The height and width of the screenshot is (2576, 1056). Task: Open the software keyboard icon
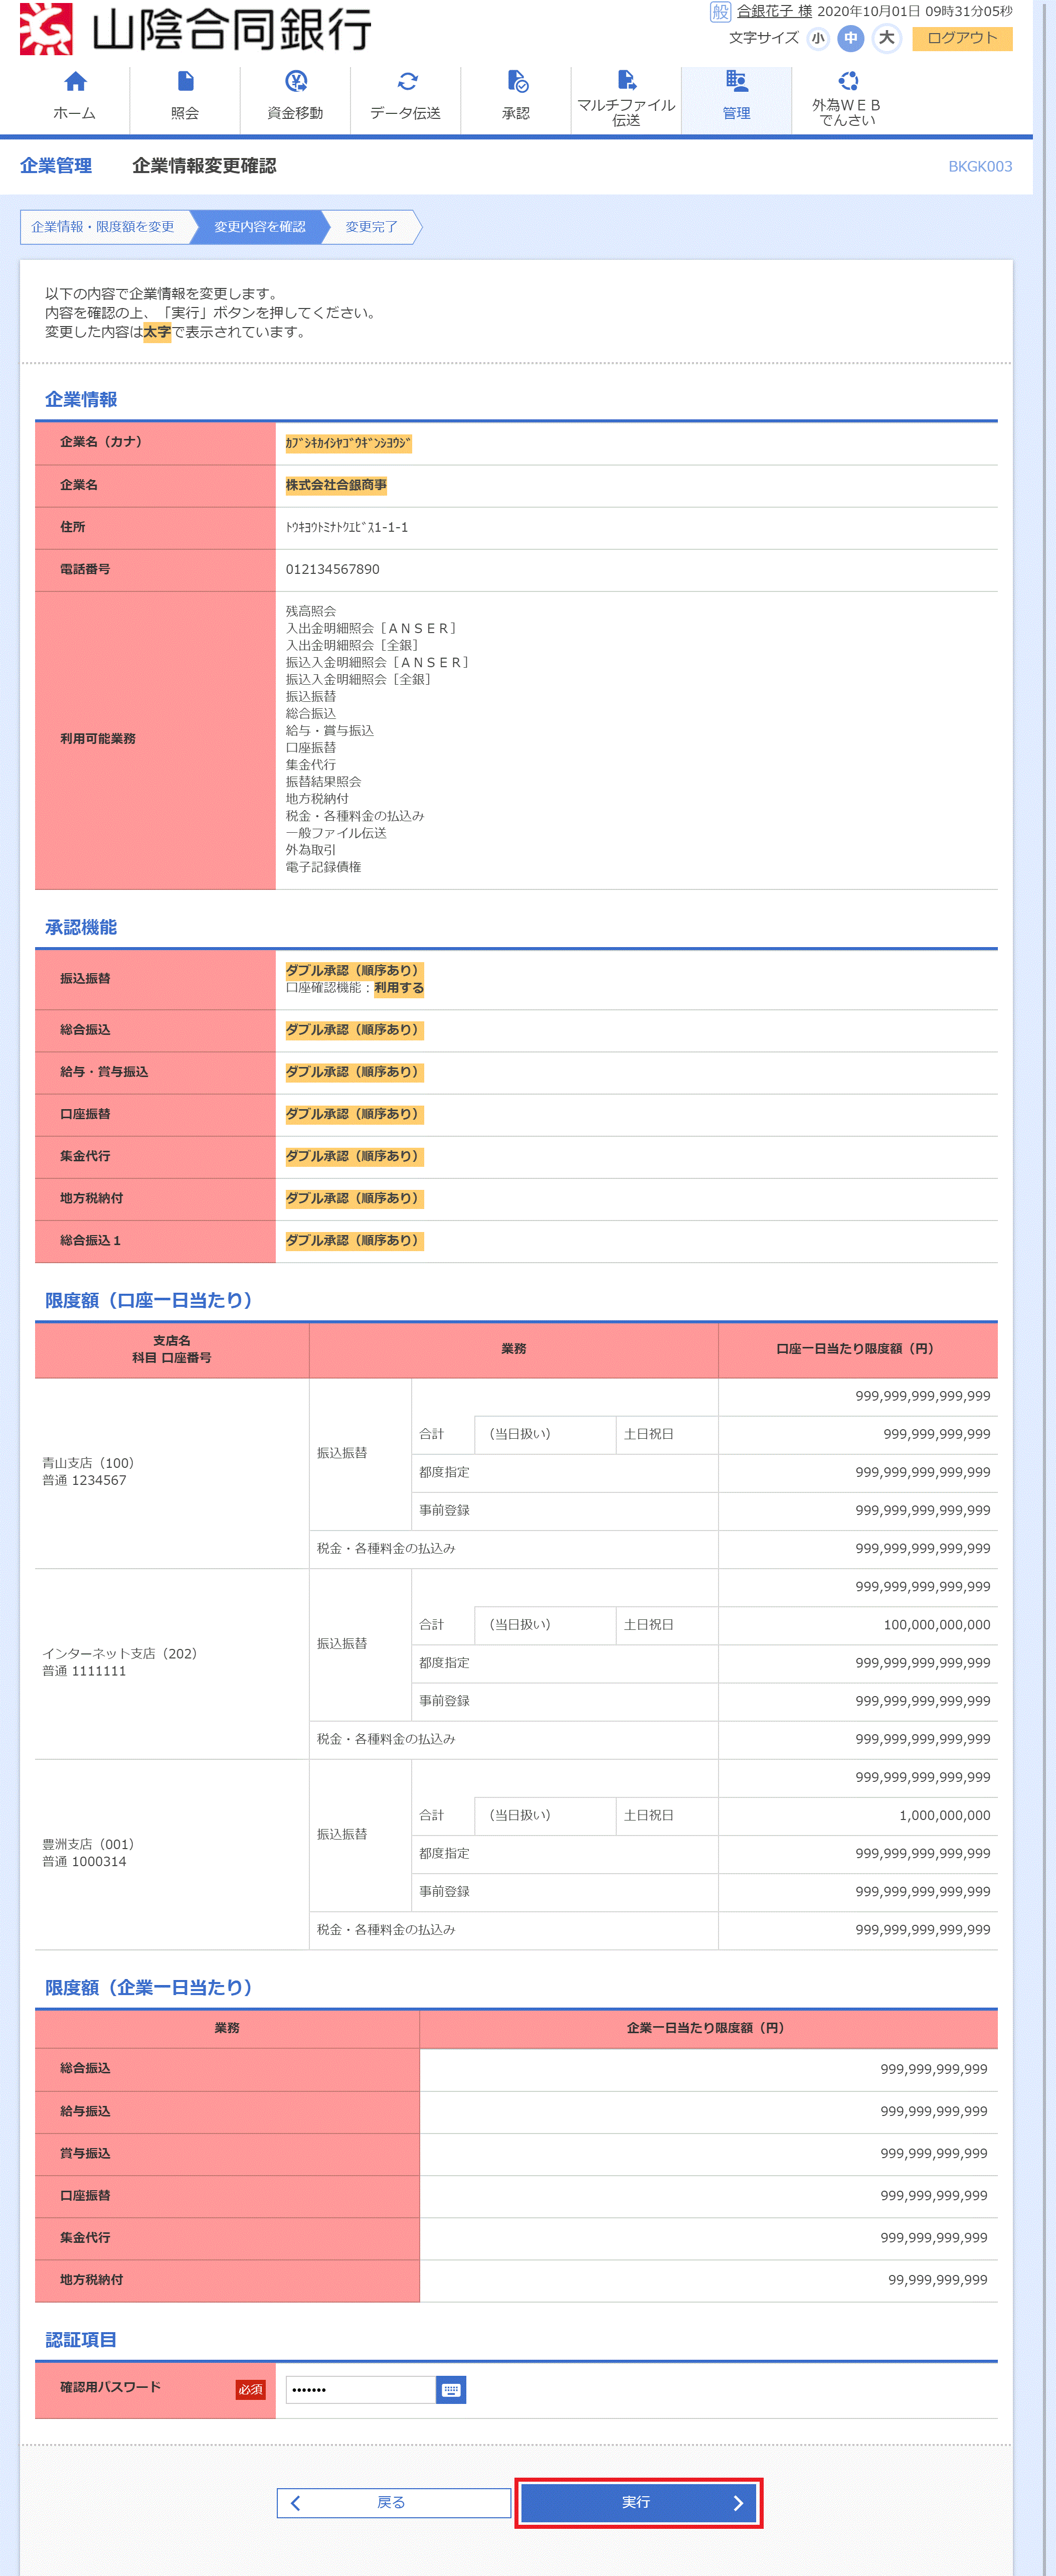[x=451, y=2389]
